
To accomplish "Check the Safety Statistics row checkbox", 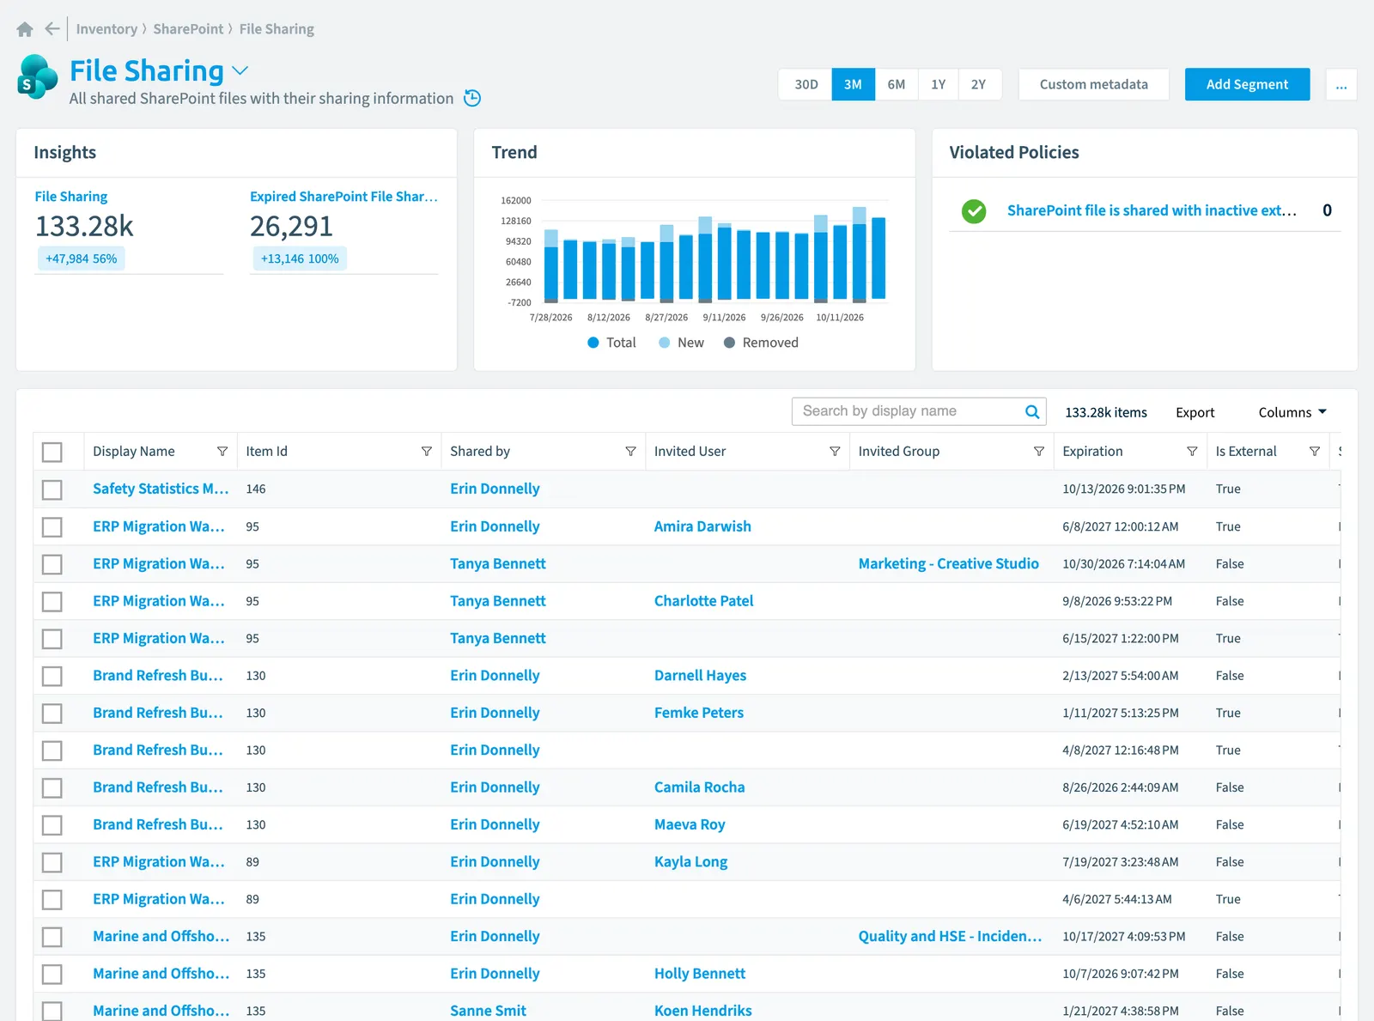I will 52,489.
